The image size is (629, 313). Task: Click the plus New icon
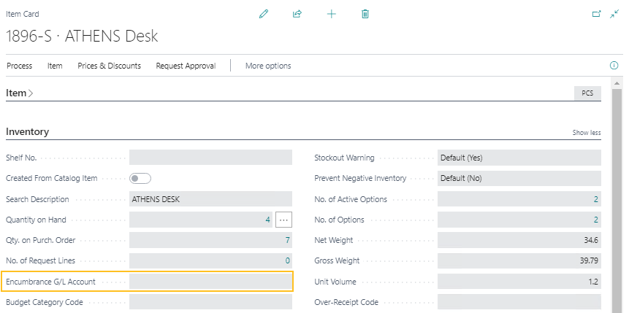[x=331, y=14]
